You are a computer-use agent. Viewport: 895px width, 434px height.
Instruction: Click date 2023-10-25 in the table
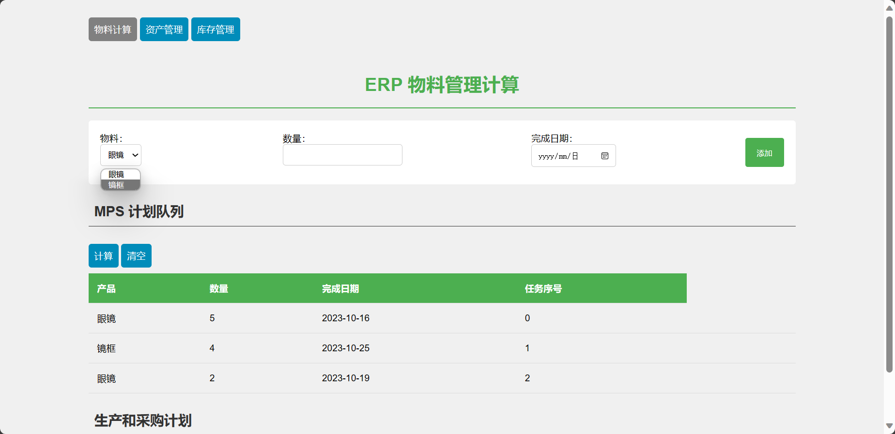pos(346,348)
